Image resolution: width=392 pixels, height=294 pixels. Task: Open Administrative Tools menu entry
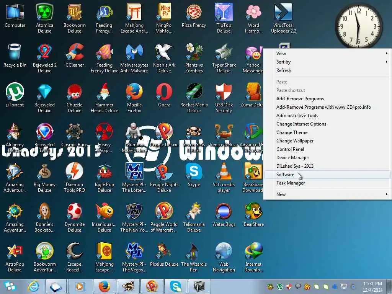(x=328, y=116)
